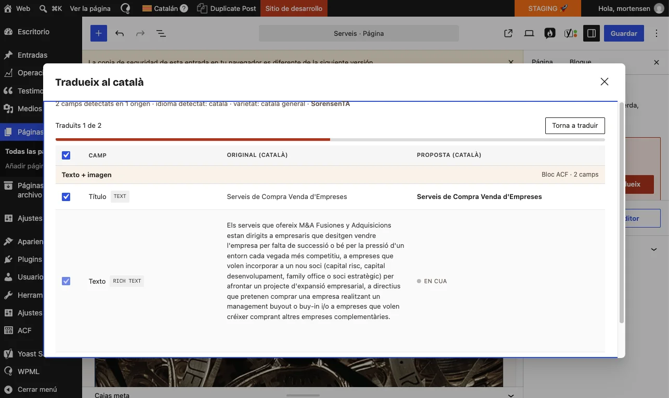
Task: Switch preview device via laptop icon
Action: 529,33
